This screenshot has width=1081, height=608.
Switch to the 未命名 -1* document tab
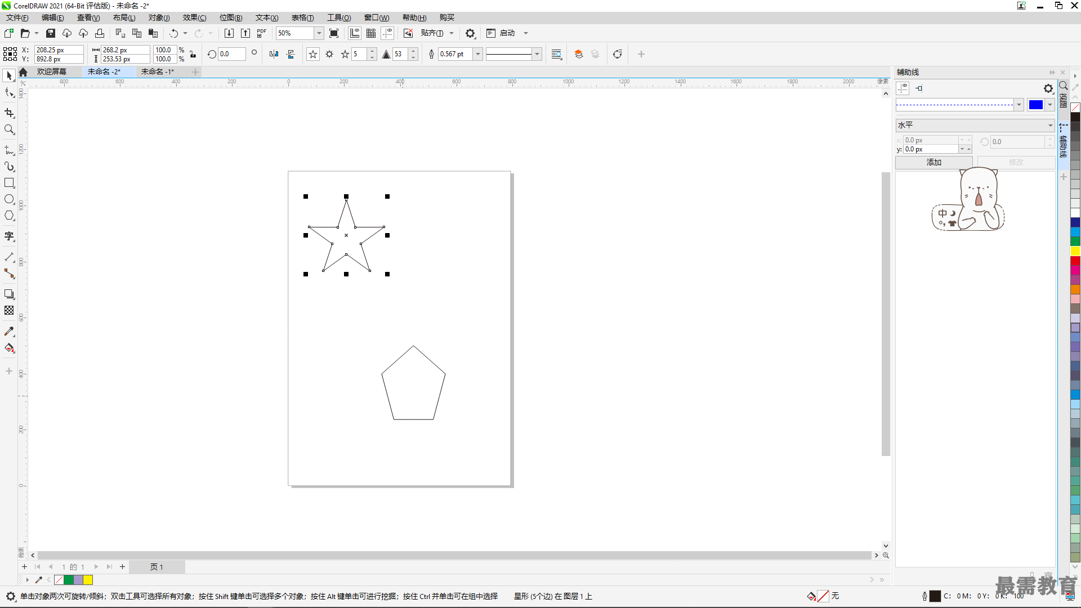[x=158, y=71]
